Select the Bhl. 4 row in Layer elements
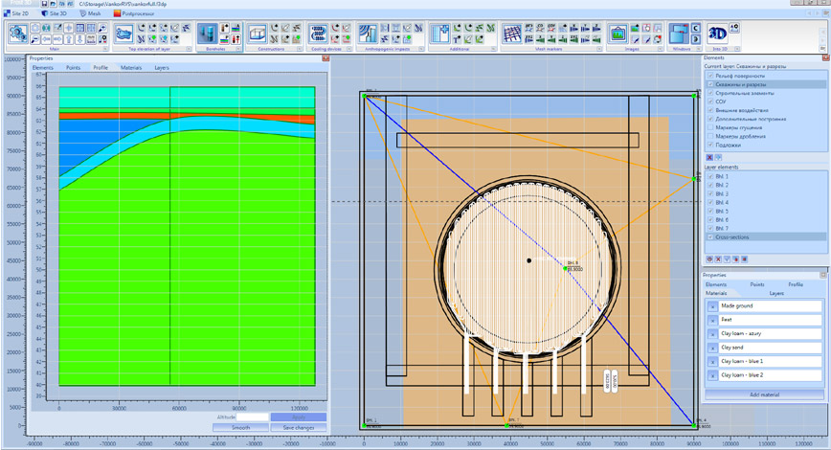Screen dimensions: 831x450 tap(765, 202)
